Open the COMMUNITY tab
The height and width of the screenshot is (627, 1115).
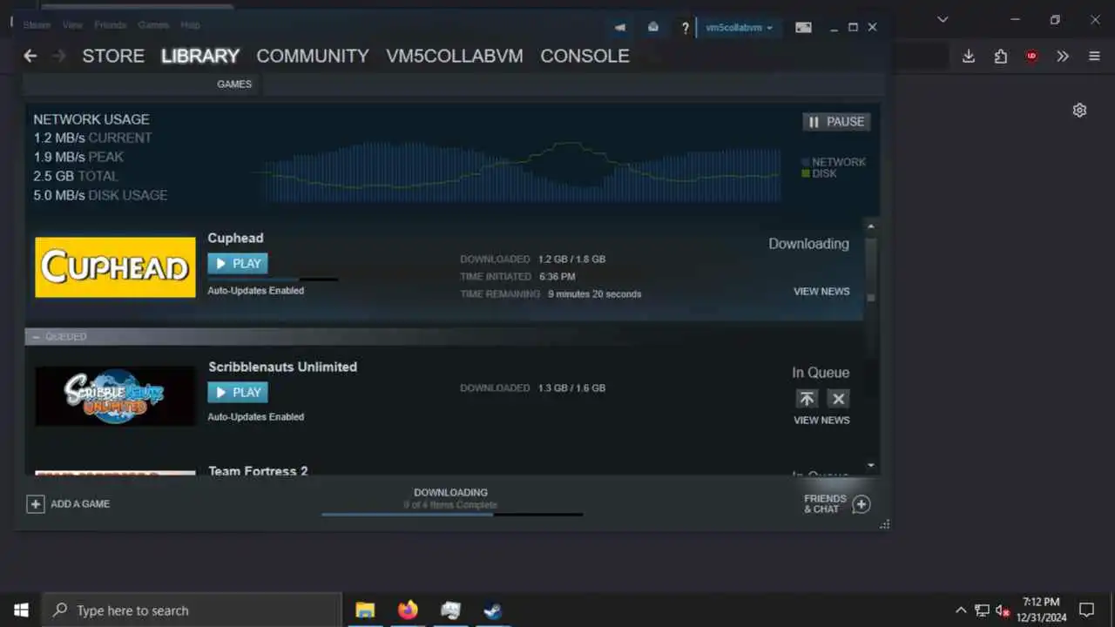(x=313, y=56)
